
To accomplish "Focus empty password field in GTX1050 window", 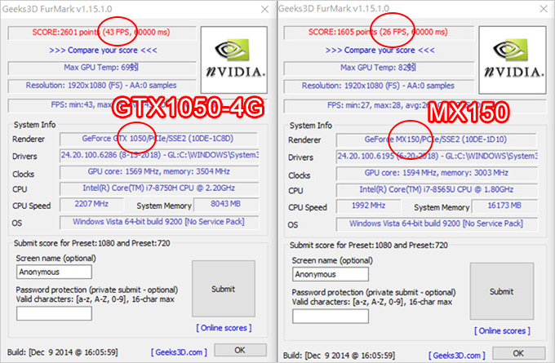I will click(x=54, y=313).
